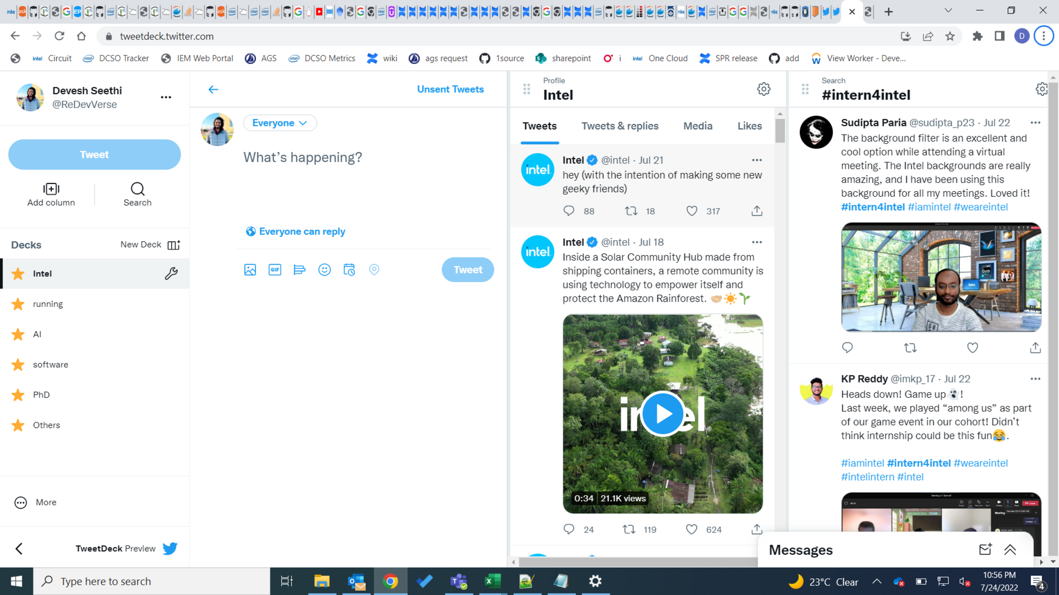Open the Everyone audience dropdown
Screen dimensions: 1059x595
(x=280, y=123)
